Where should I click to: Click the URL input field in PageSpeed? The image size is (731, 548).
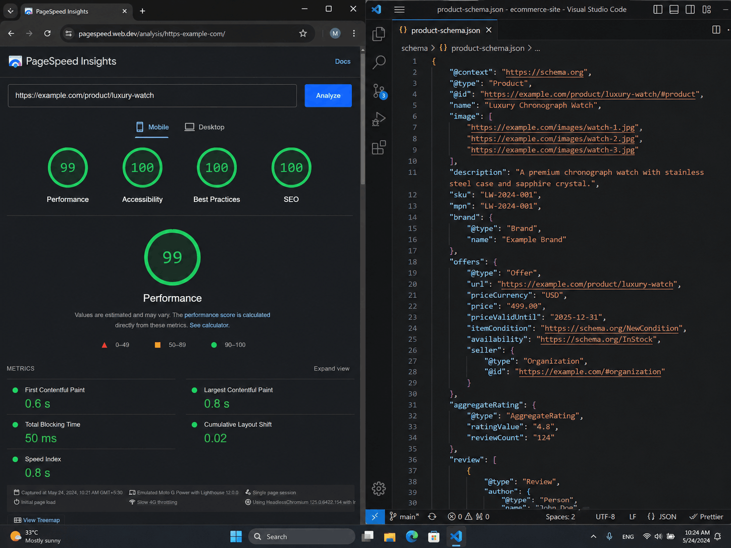152,95
